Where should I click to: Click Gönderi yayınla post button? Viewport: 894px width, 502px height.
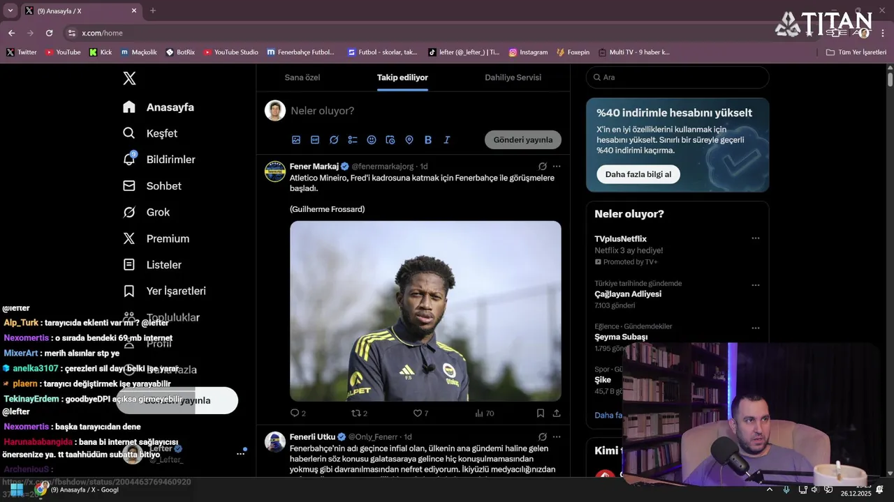(x=523, y=139)
